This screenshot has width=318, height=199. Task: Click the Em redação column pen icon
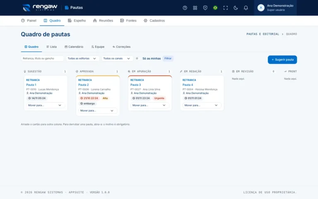181,71
